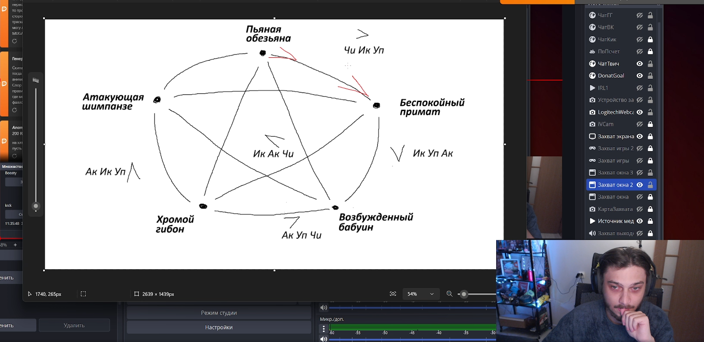Click the camera icon beside iVCam
The image size is (704, 342).
(x=592, y=124)
